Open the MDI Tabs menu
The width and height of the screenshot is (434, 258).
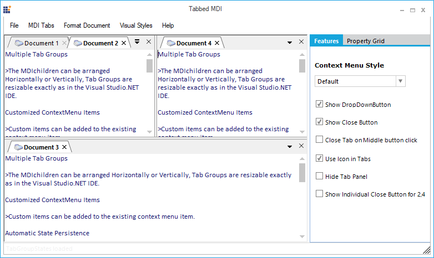click(x=41, y=25)
